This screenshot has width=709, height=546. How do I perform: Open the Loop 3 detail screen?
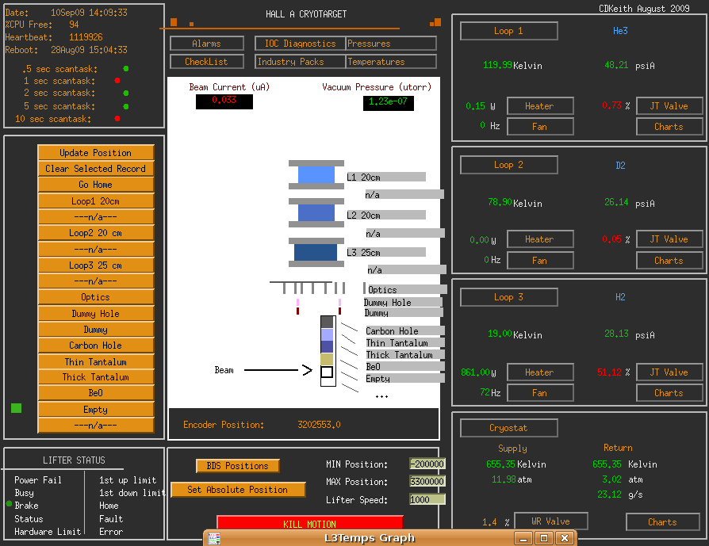click(508, 297)
